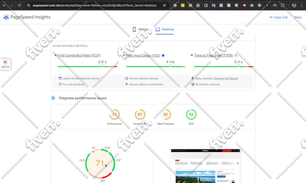Image resolution: width=306 pixels, height=183 pixels.
Task: Click the PageSpeed Insights logo
Action: (27, 17)
